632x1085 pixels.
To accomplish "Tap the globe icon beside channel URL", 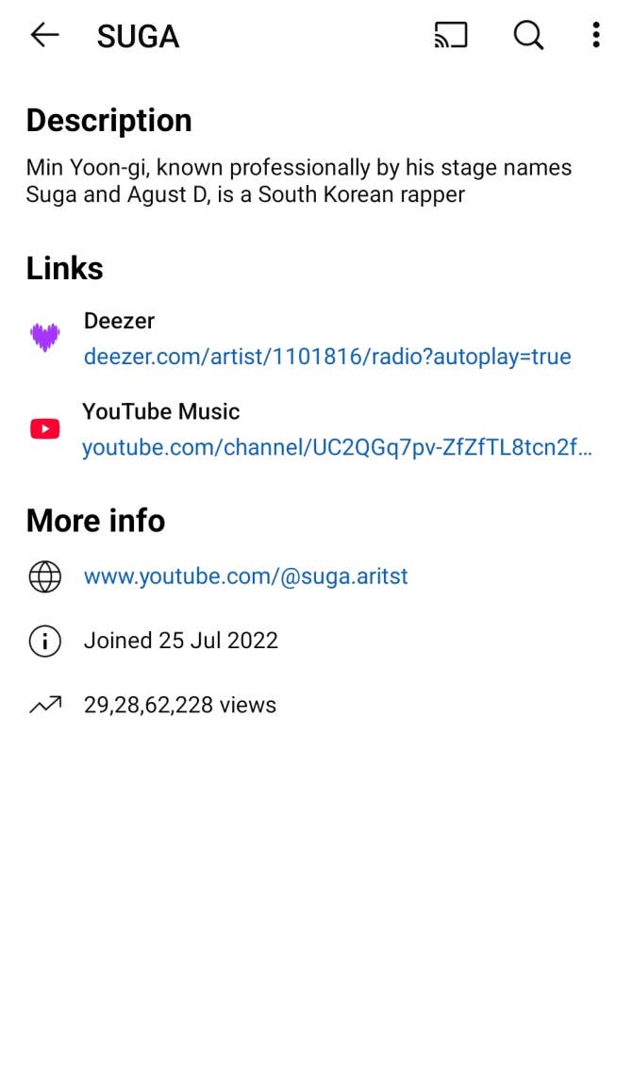I will (x=44, y=576).
